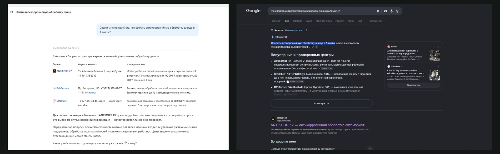Click the ANTIKORR.KZ logo icon in chat table
This screenshot has height=154, width=500.
click(54, 71)
